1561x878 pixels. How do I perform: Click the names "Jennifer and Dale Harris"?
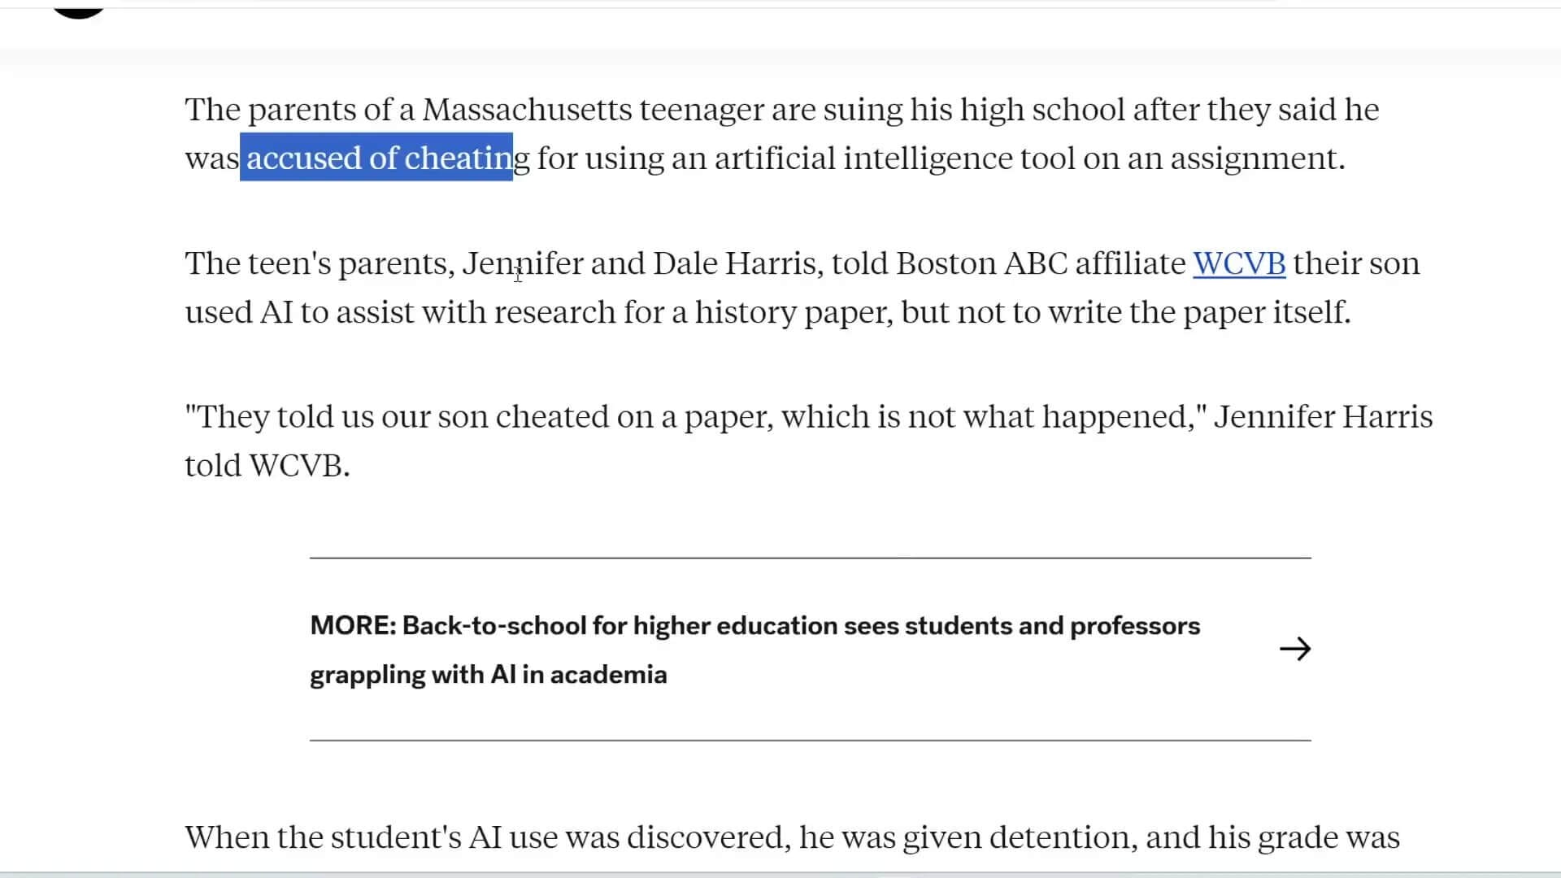click(x=639, y=263)
